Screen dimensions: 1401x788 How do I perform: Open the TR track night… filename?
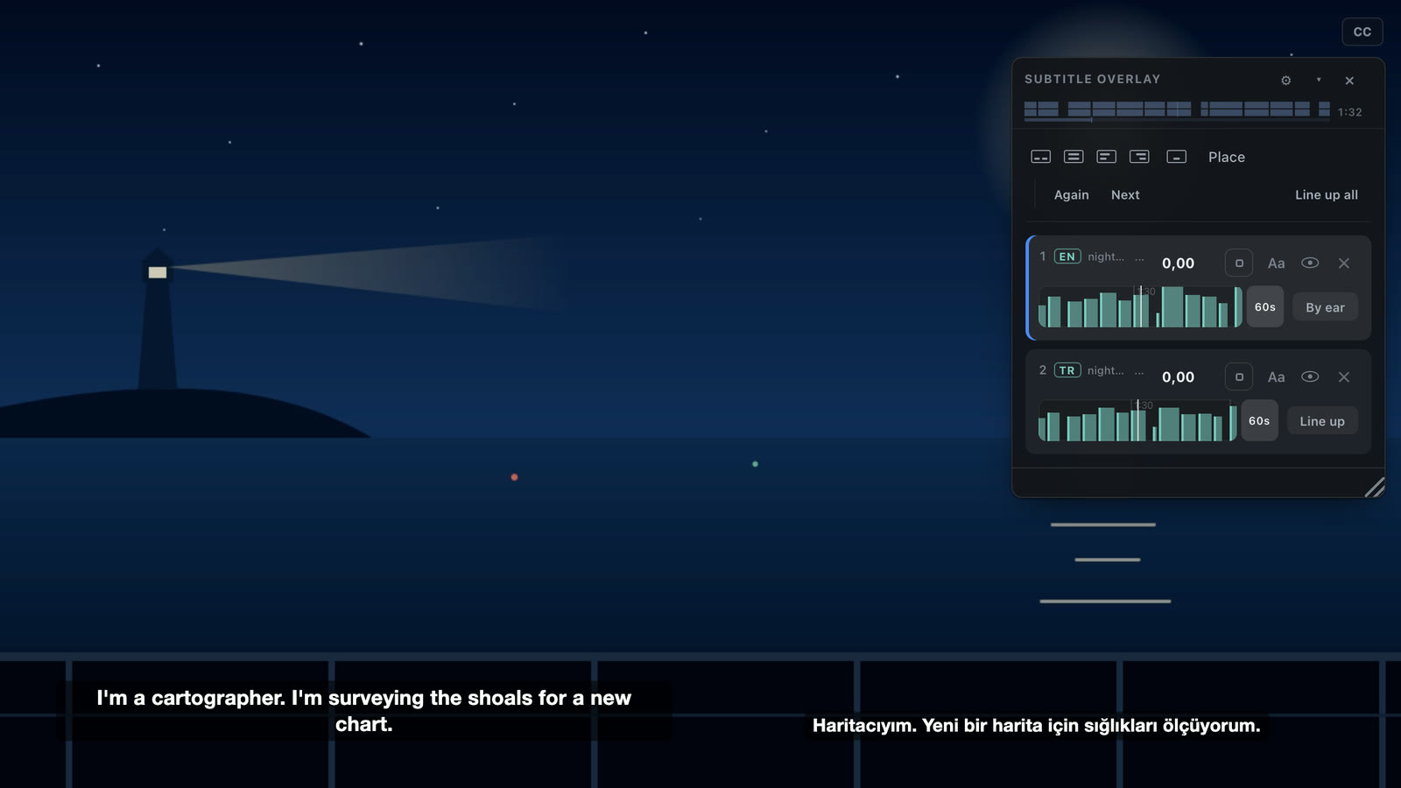[1105, 370]
